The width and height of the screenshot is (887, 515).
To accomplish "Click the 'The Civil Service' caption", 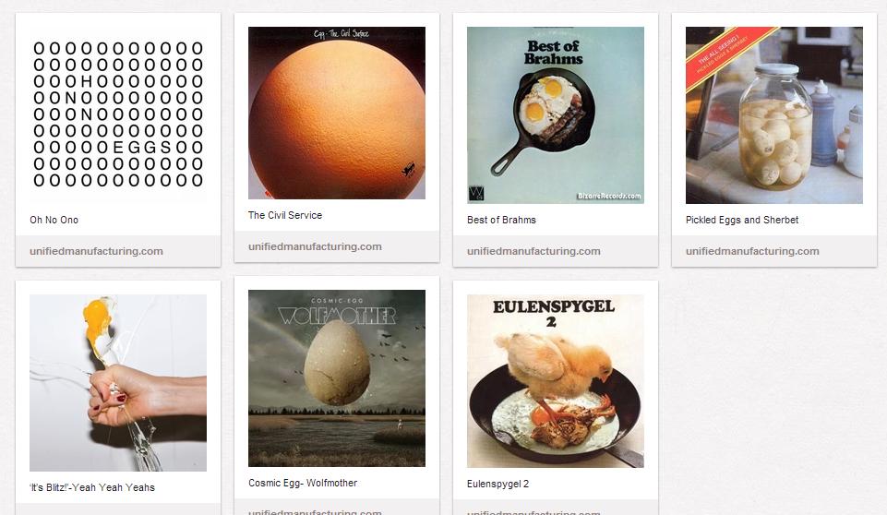I will [x=285, y=215].
